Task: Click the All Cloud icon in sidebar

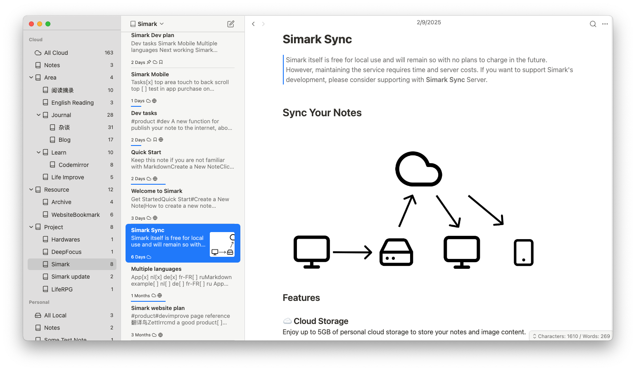Action: pyautogui.click(x=38, y=53)
